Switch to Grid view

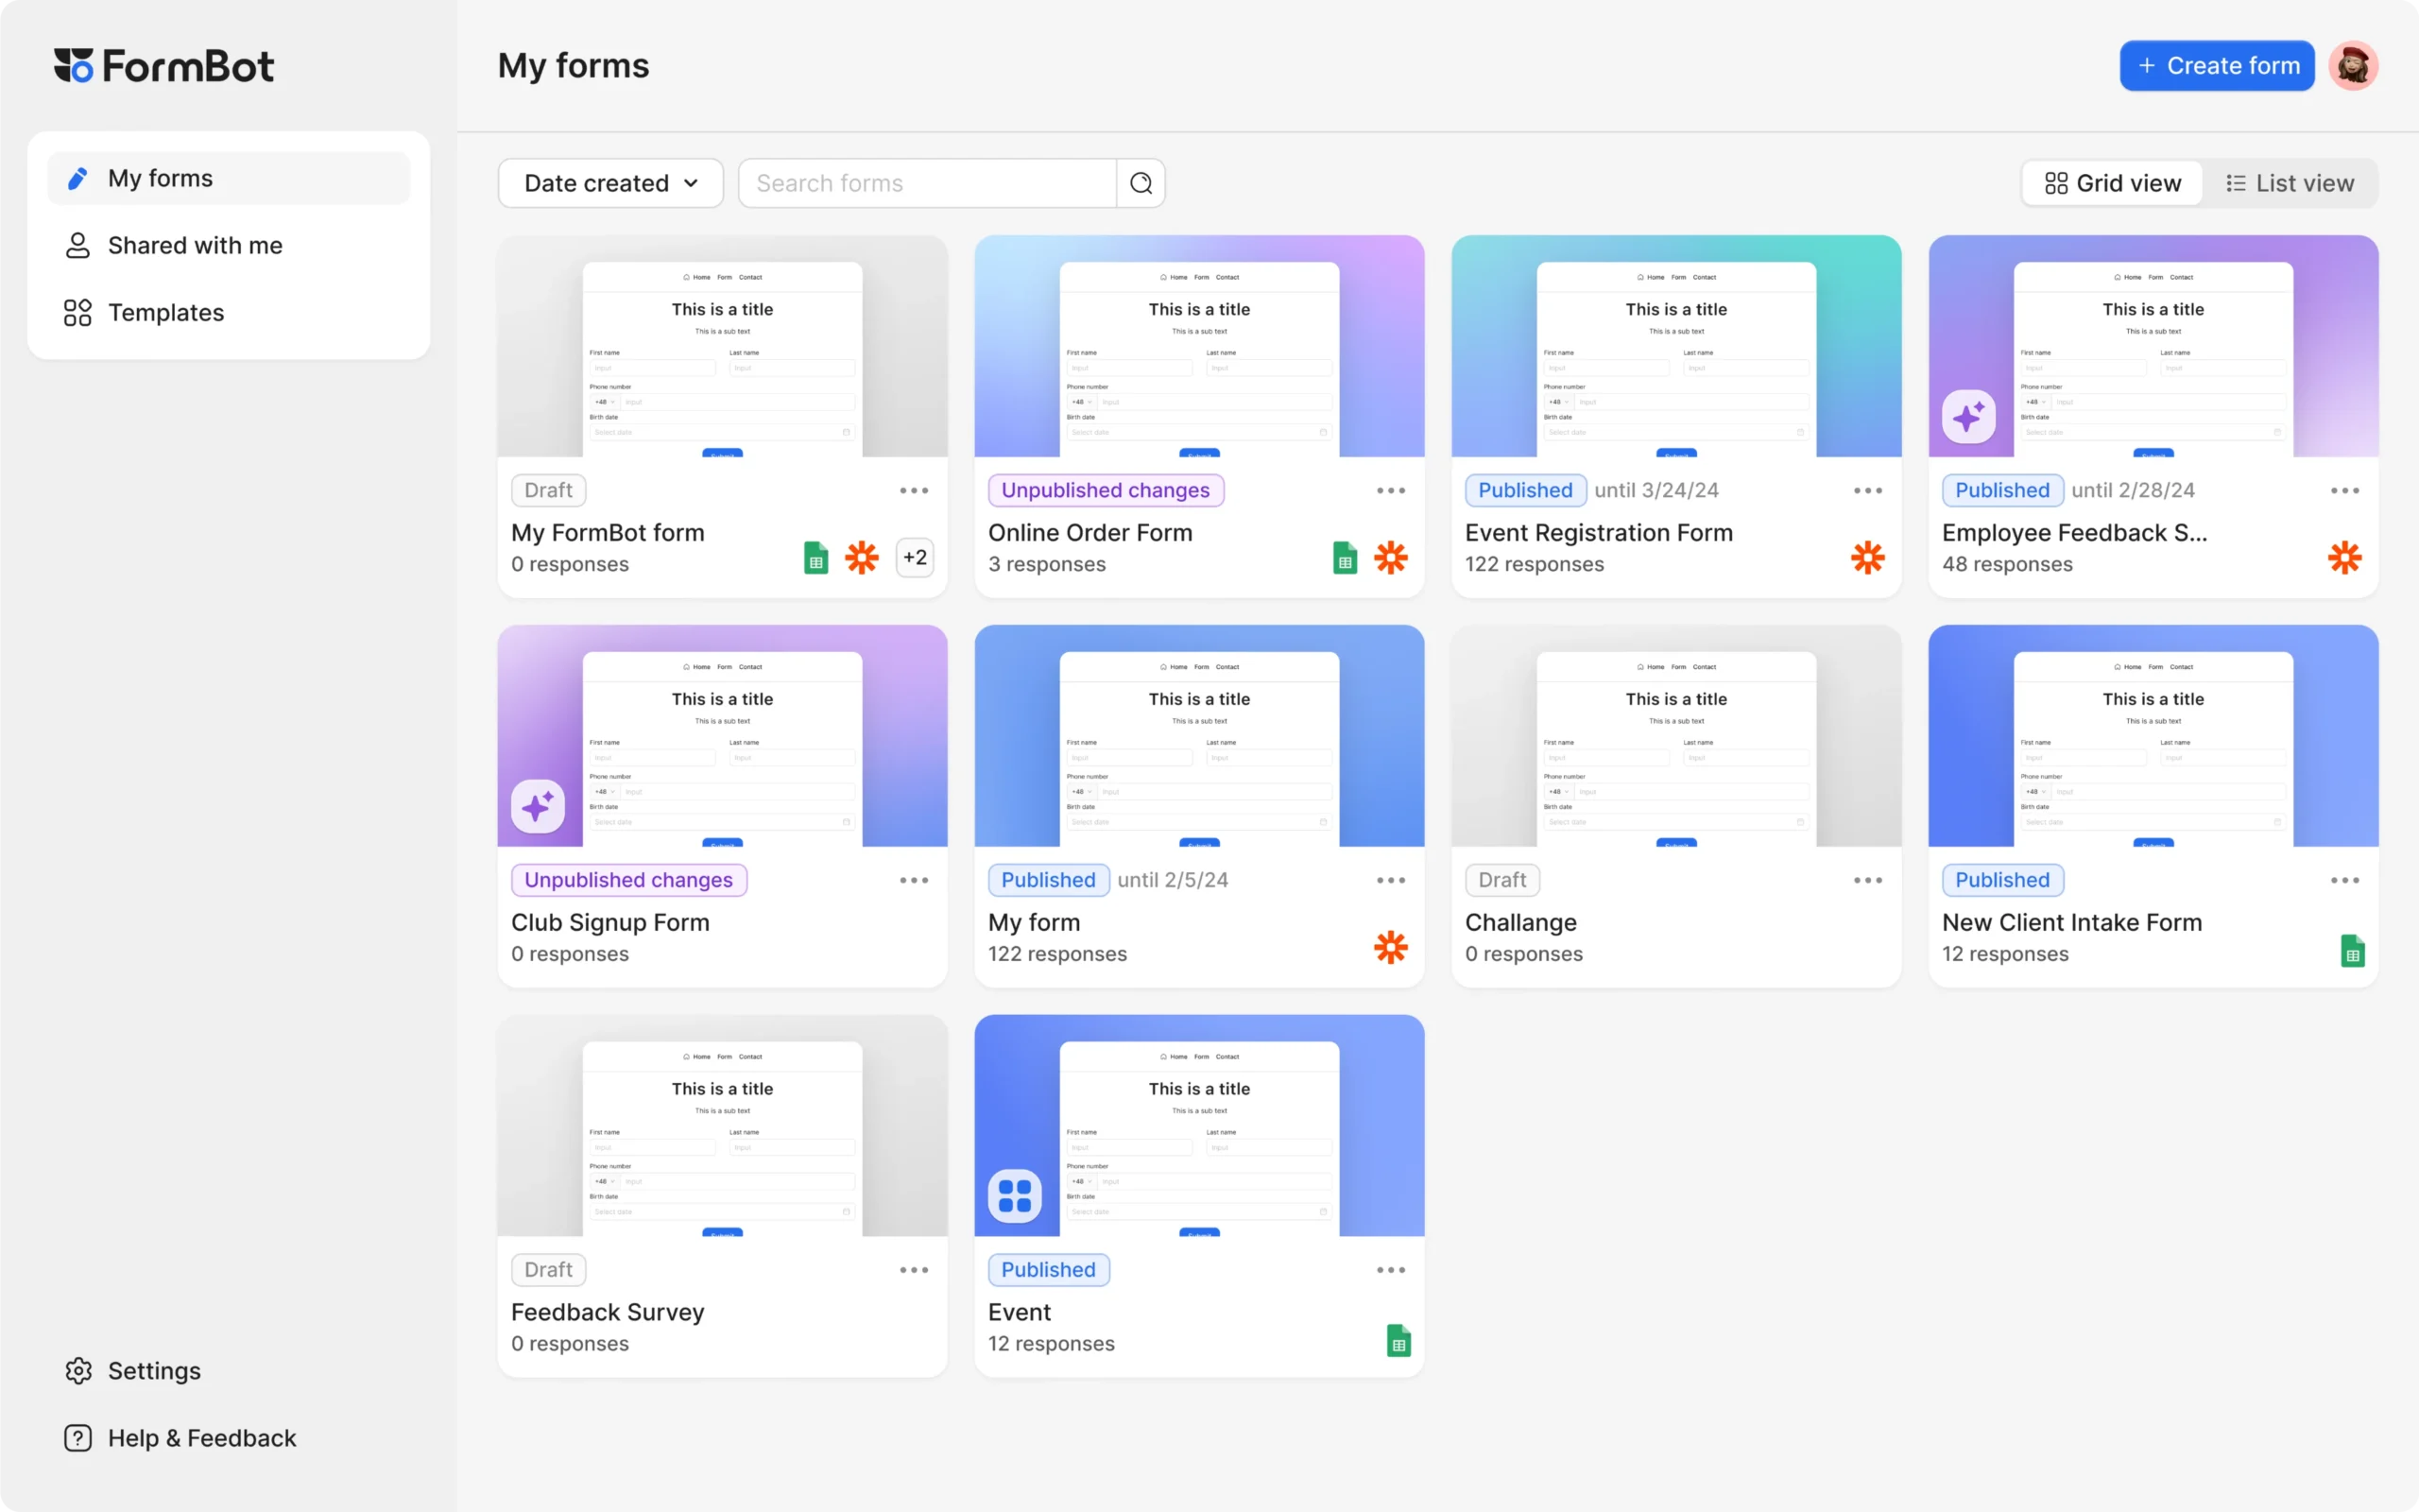(2112, 183)
